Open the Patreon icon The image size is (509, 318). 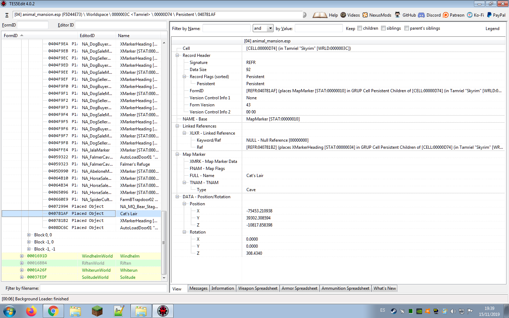click(446, 15)
